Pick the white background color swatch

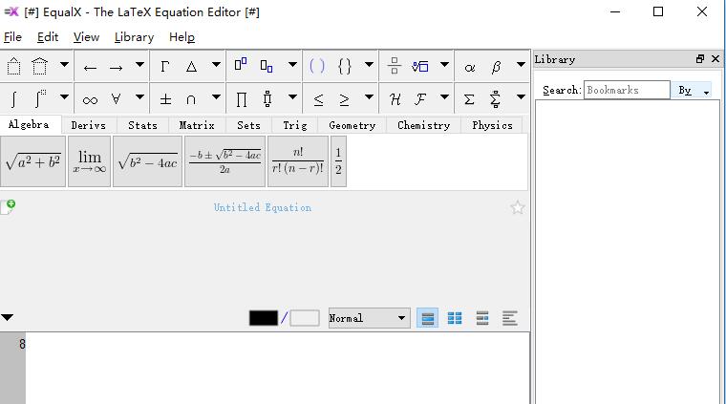(305, 318)
